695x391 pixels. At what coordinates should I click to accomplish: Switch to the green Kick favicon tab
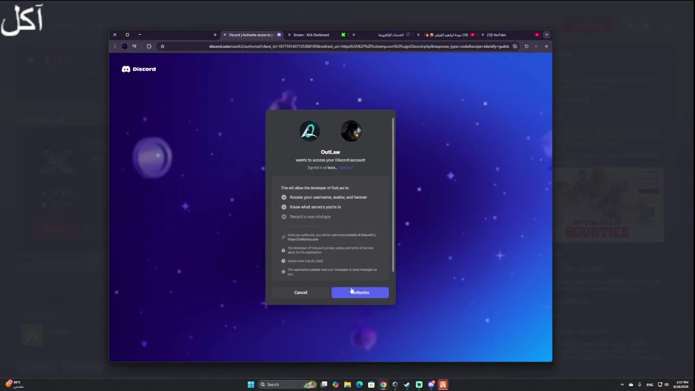pyautogui.click(x=343, y=35)
